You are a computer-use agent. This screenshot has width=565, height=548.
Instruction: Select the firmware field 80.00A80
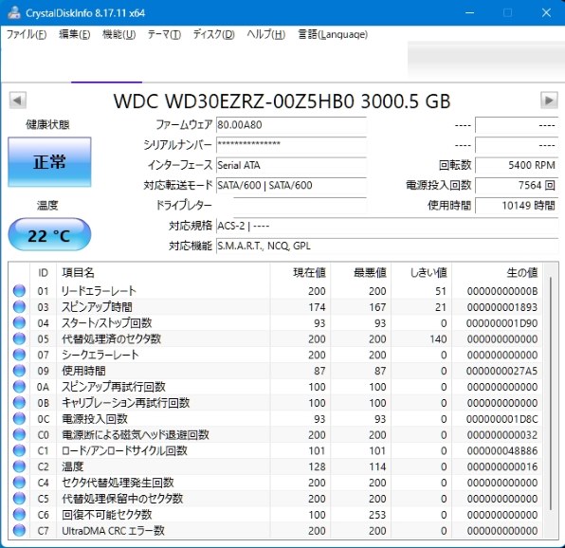pyautogui.click(x=291, y=125)
